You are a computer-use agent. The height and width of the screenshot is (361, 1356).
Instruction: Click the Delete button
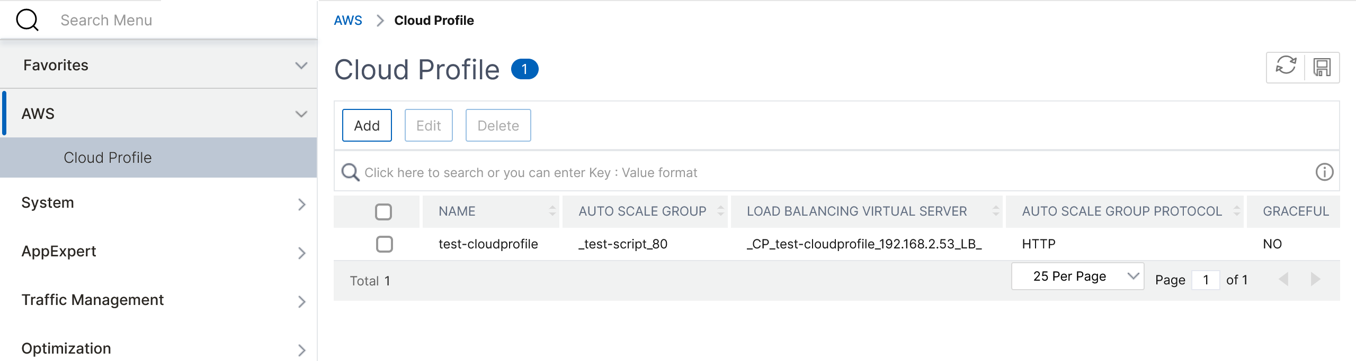498,125
